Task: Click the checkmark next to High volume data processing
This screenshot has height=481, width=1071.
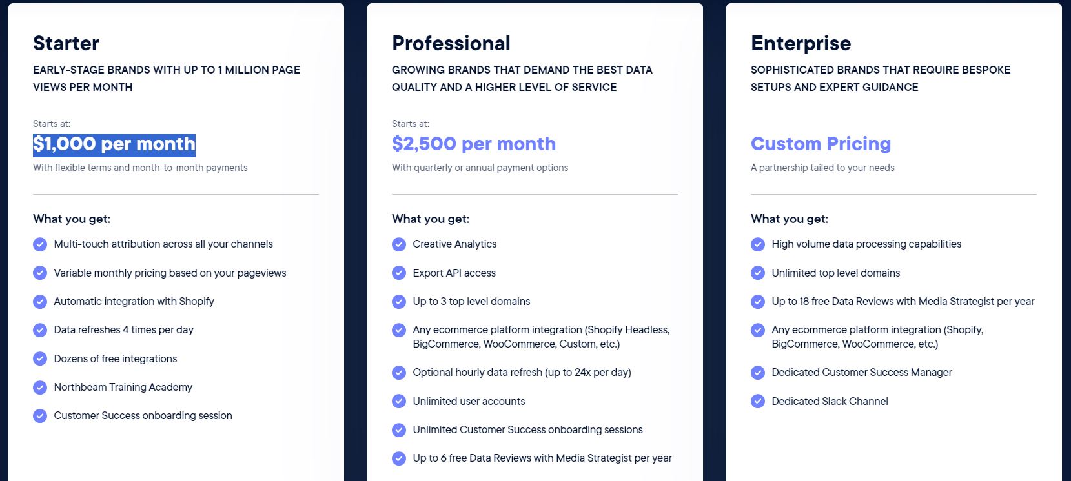Action: click(x=758, y=244)
